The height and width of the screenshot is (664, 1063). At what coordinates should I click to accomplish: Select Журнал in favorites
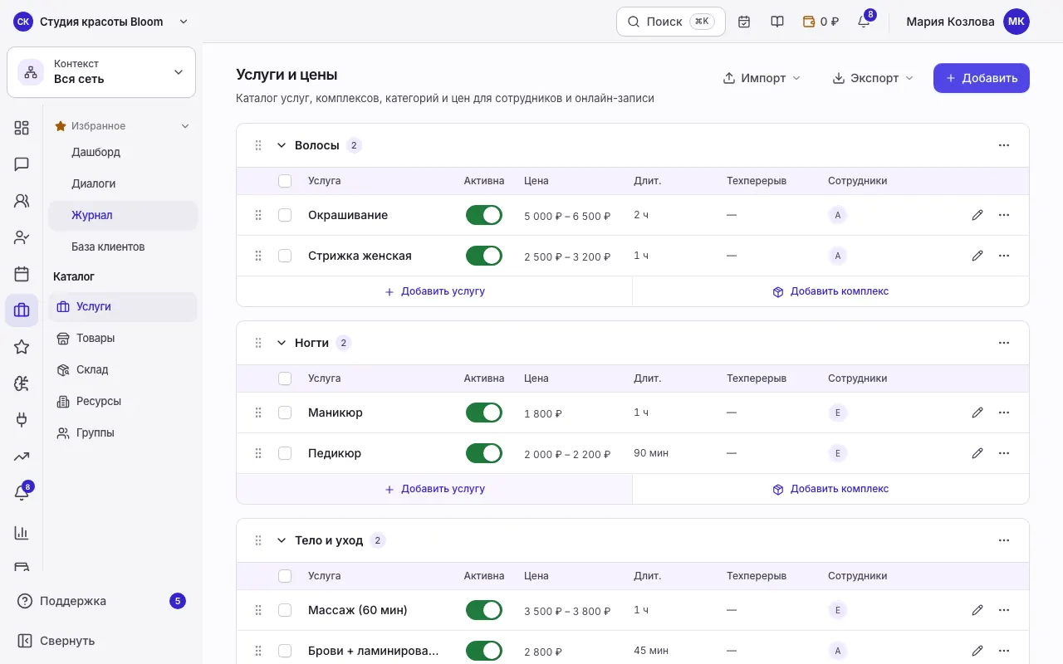click(123, 215)
